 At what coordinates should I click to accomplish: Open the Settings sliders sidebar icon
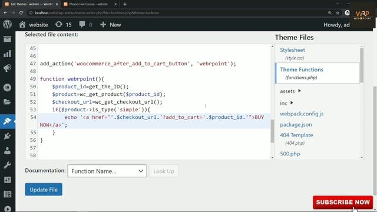(7, 180)
